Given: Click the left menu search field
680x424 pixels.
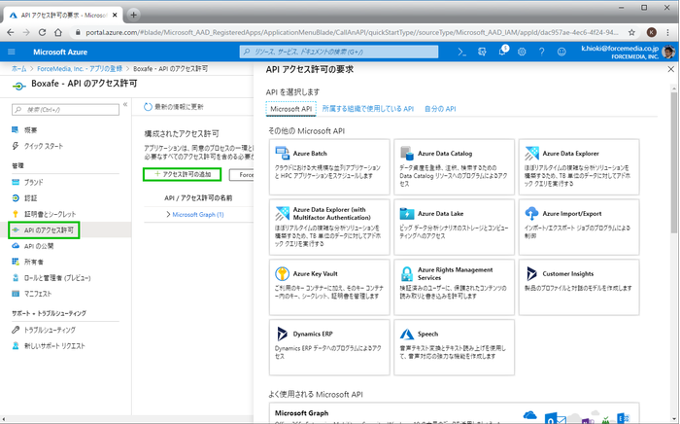Looking at the screenshot, I should point(65,110).
